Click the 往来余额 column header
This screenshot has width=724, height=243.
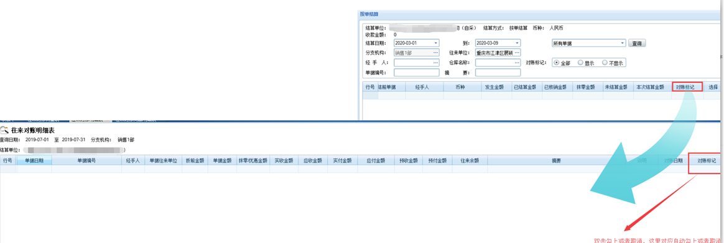[x=469, y=161]
